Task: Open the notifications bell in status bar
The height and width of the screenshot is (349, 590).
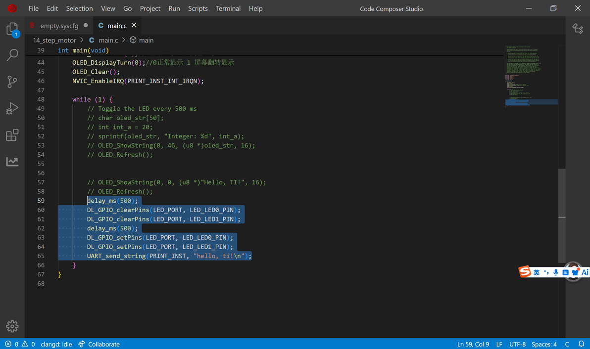Action: (582, 344)
